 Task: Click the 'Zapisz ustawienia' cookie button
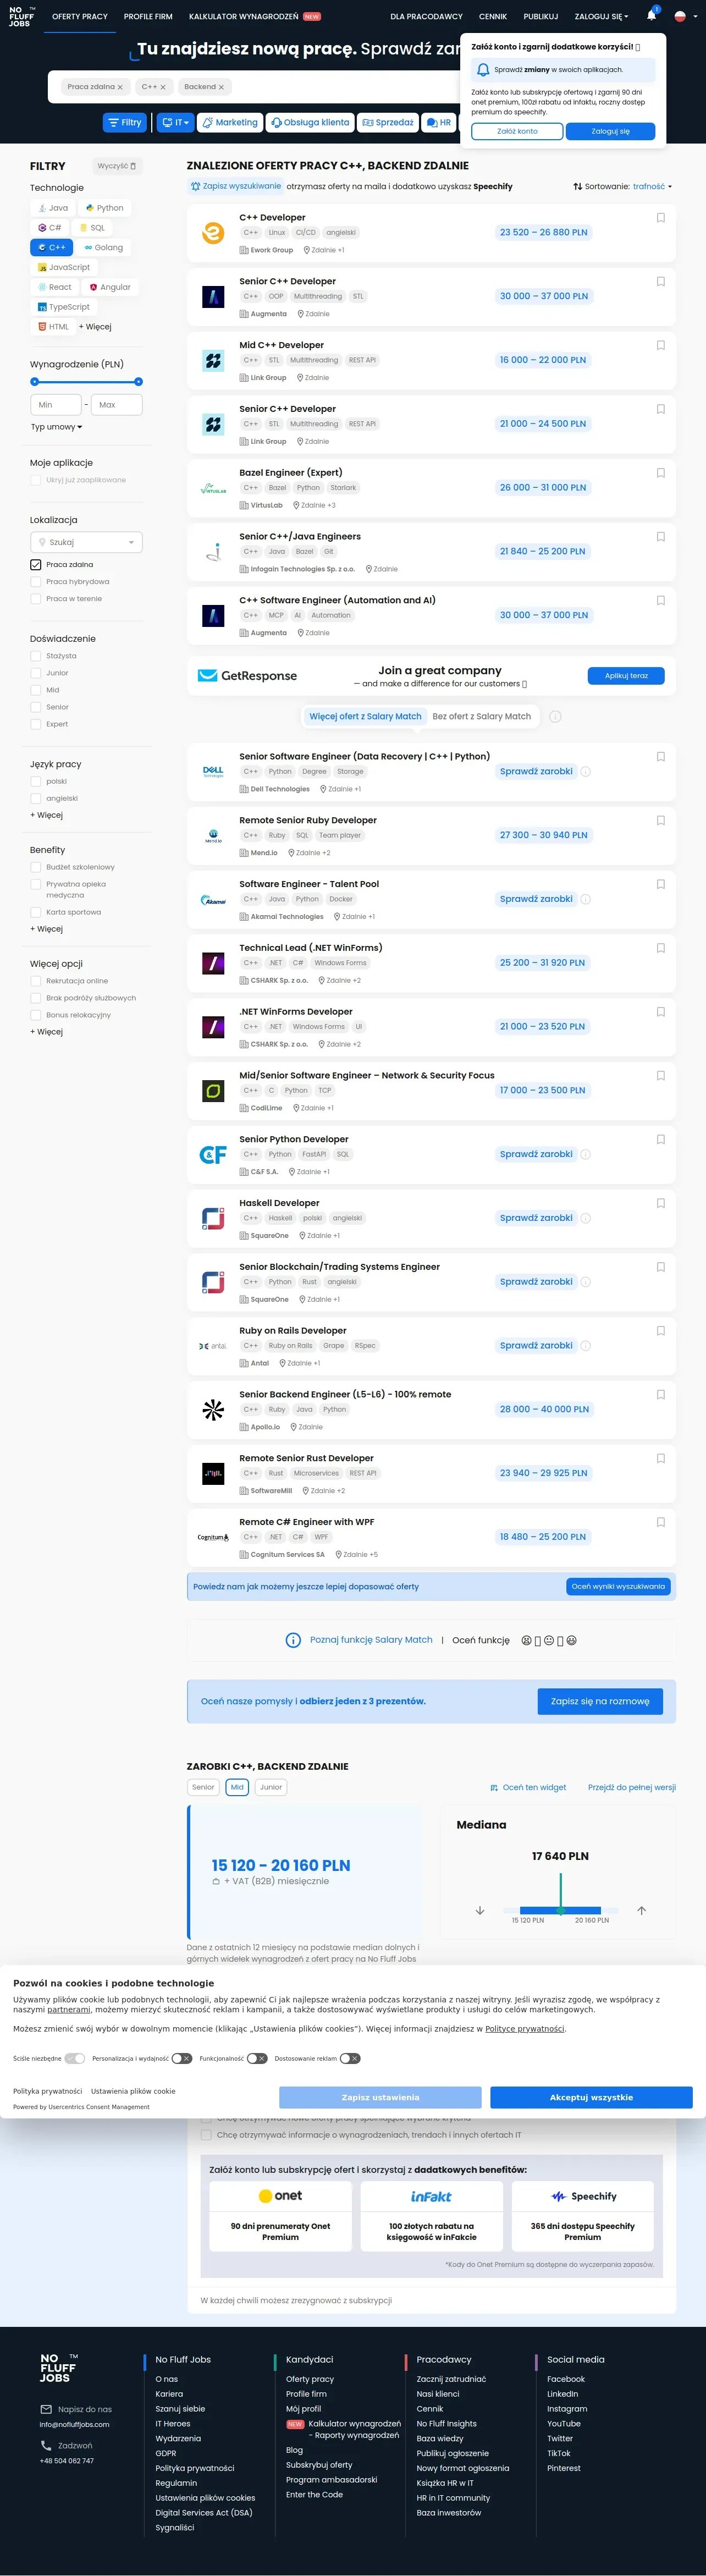click(x=380, y=2097)
